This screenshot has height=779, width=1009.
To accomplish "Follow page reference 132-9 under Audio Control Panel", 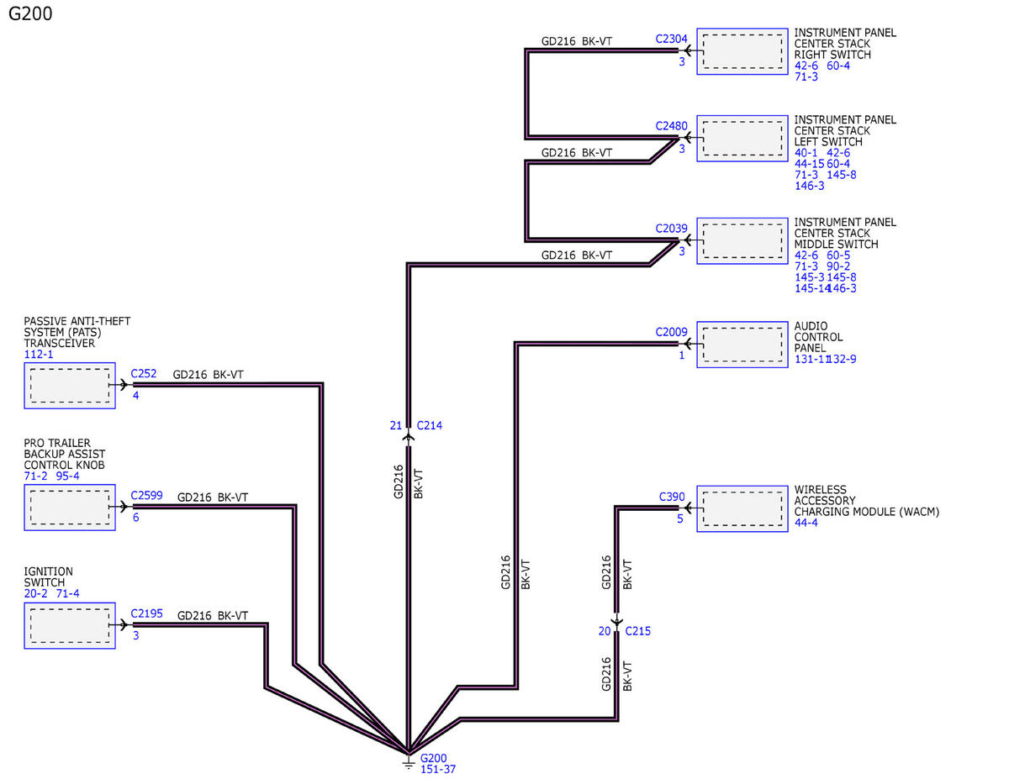I will tap(842, 360).
